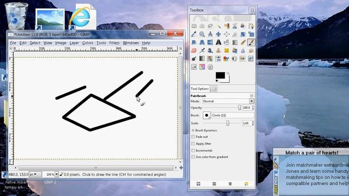Select the Clone stamp tool
The image size is (349, 196).
point(218,51)
